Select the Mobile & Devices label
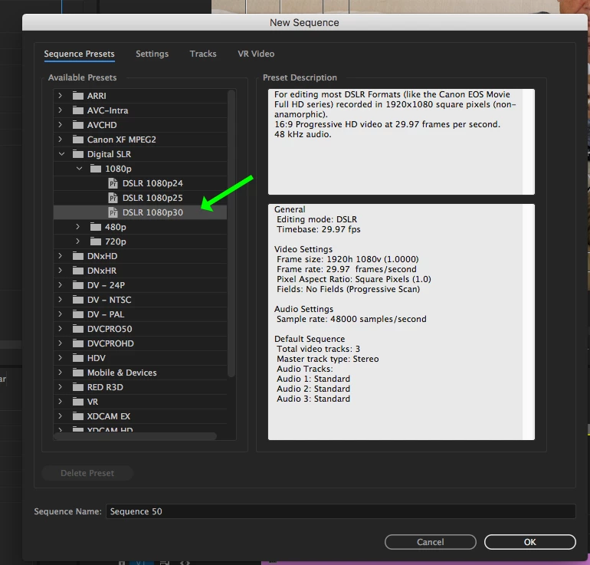The image size is (590, 565). tap(122, 373)
